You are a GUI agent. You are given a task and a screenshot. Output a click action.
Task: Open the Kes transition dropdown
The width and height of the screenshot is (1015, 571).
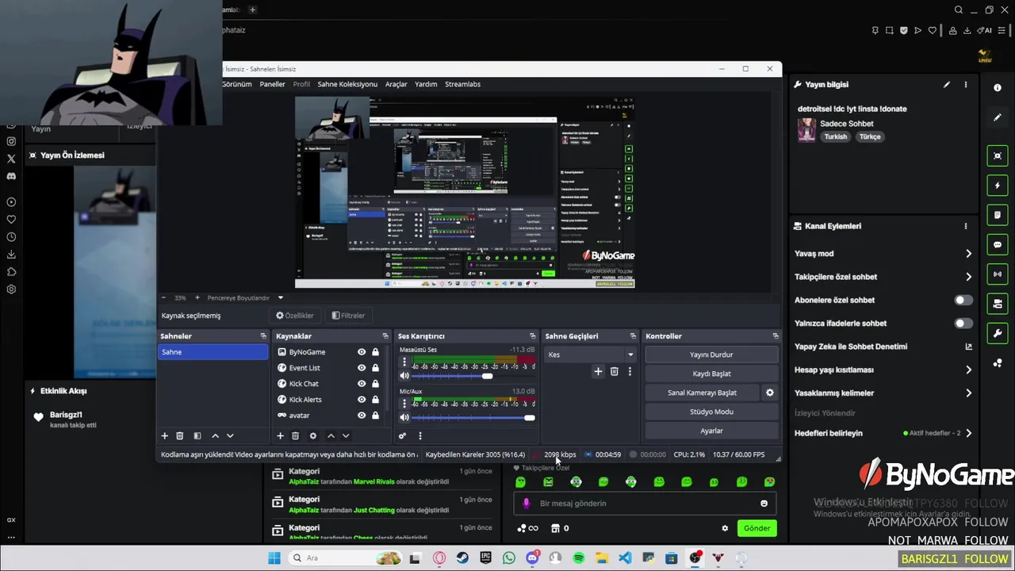(591, 354)
